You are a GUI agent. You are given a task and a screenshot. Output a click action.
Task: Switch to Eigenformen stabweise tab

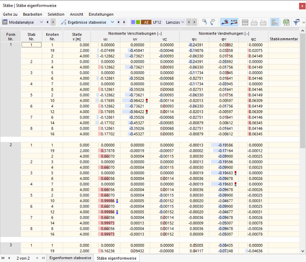pyautogui.click(x=70, y=258)
